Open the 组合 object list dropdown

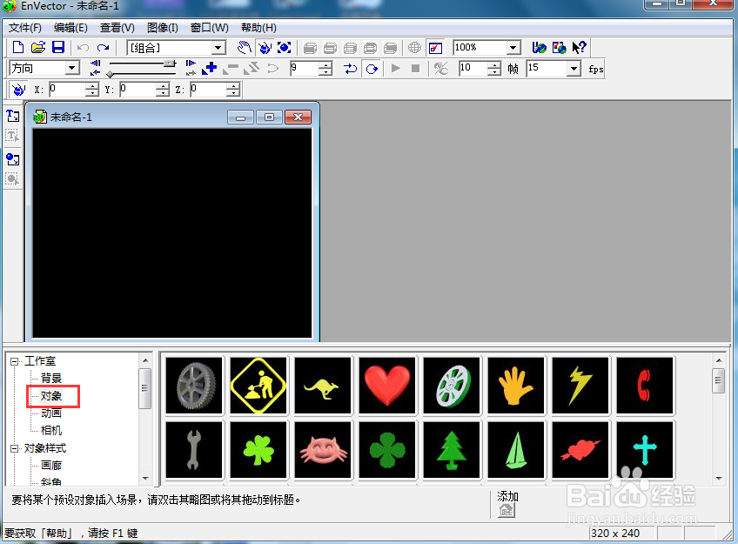(x=218, y=48)
